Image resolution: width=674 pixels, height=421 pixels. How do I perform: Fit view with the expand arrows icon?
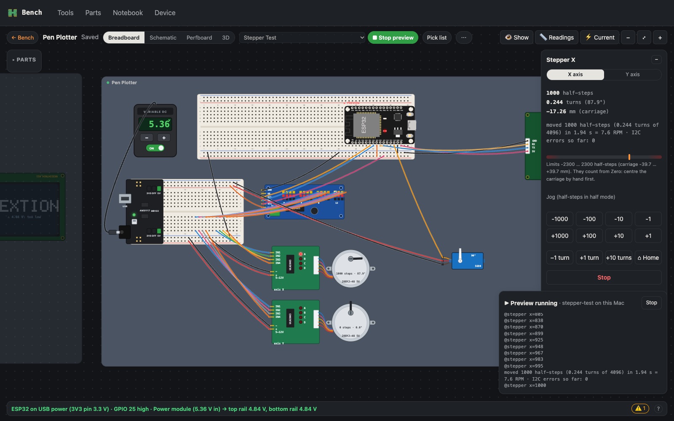644,37
